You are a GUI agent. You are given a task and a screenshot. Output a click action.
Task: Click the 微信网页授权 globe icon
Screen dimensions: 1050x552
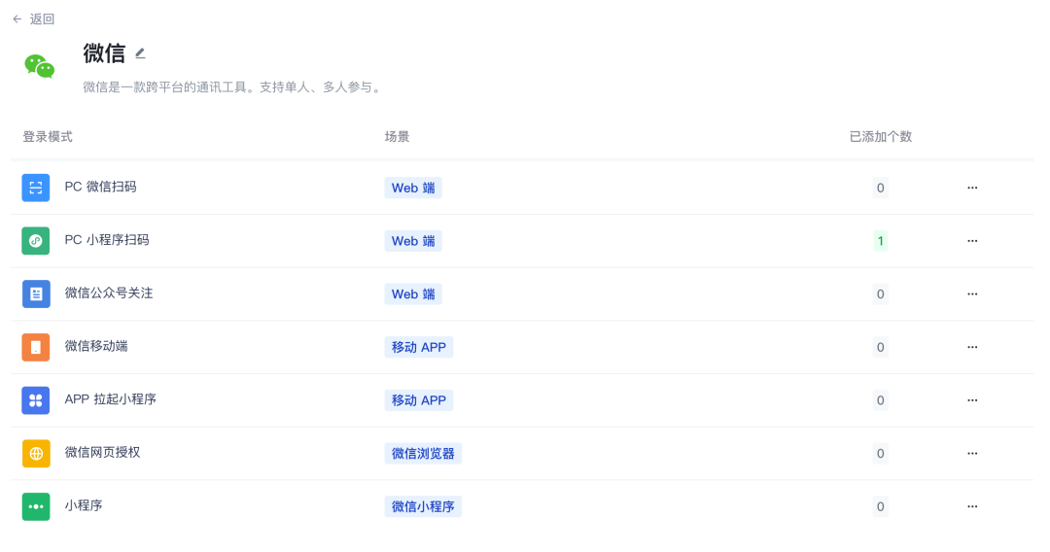36,453
